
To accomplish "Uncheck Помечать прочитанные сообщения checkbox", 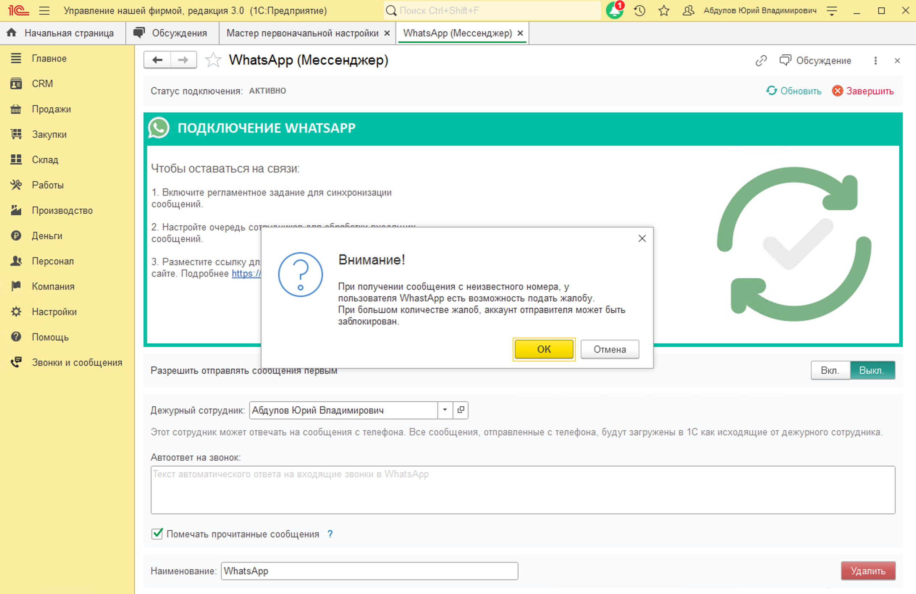I will (x=157, y=534).
